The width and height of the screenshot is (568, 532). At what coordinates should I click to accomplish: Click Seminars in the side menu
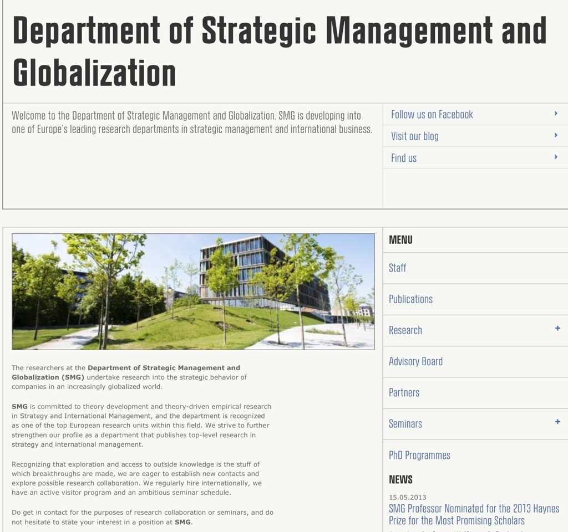[405, 424]
